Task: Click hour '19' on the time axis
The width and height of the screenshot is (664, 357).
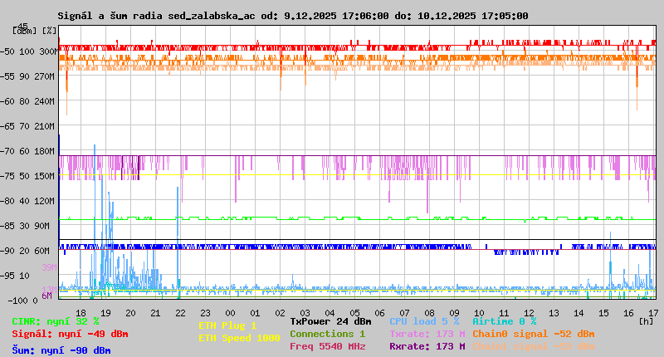Action: pos(105,313)
